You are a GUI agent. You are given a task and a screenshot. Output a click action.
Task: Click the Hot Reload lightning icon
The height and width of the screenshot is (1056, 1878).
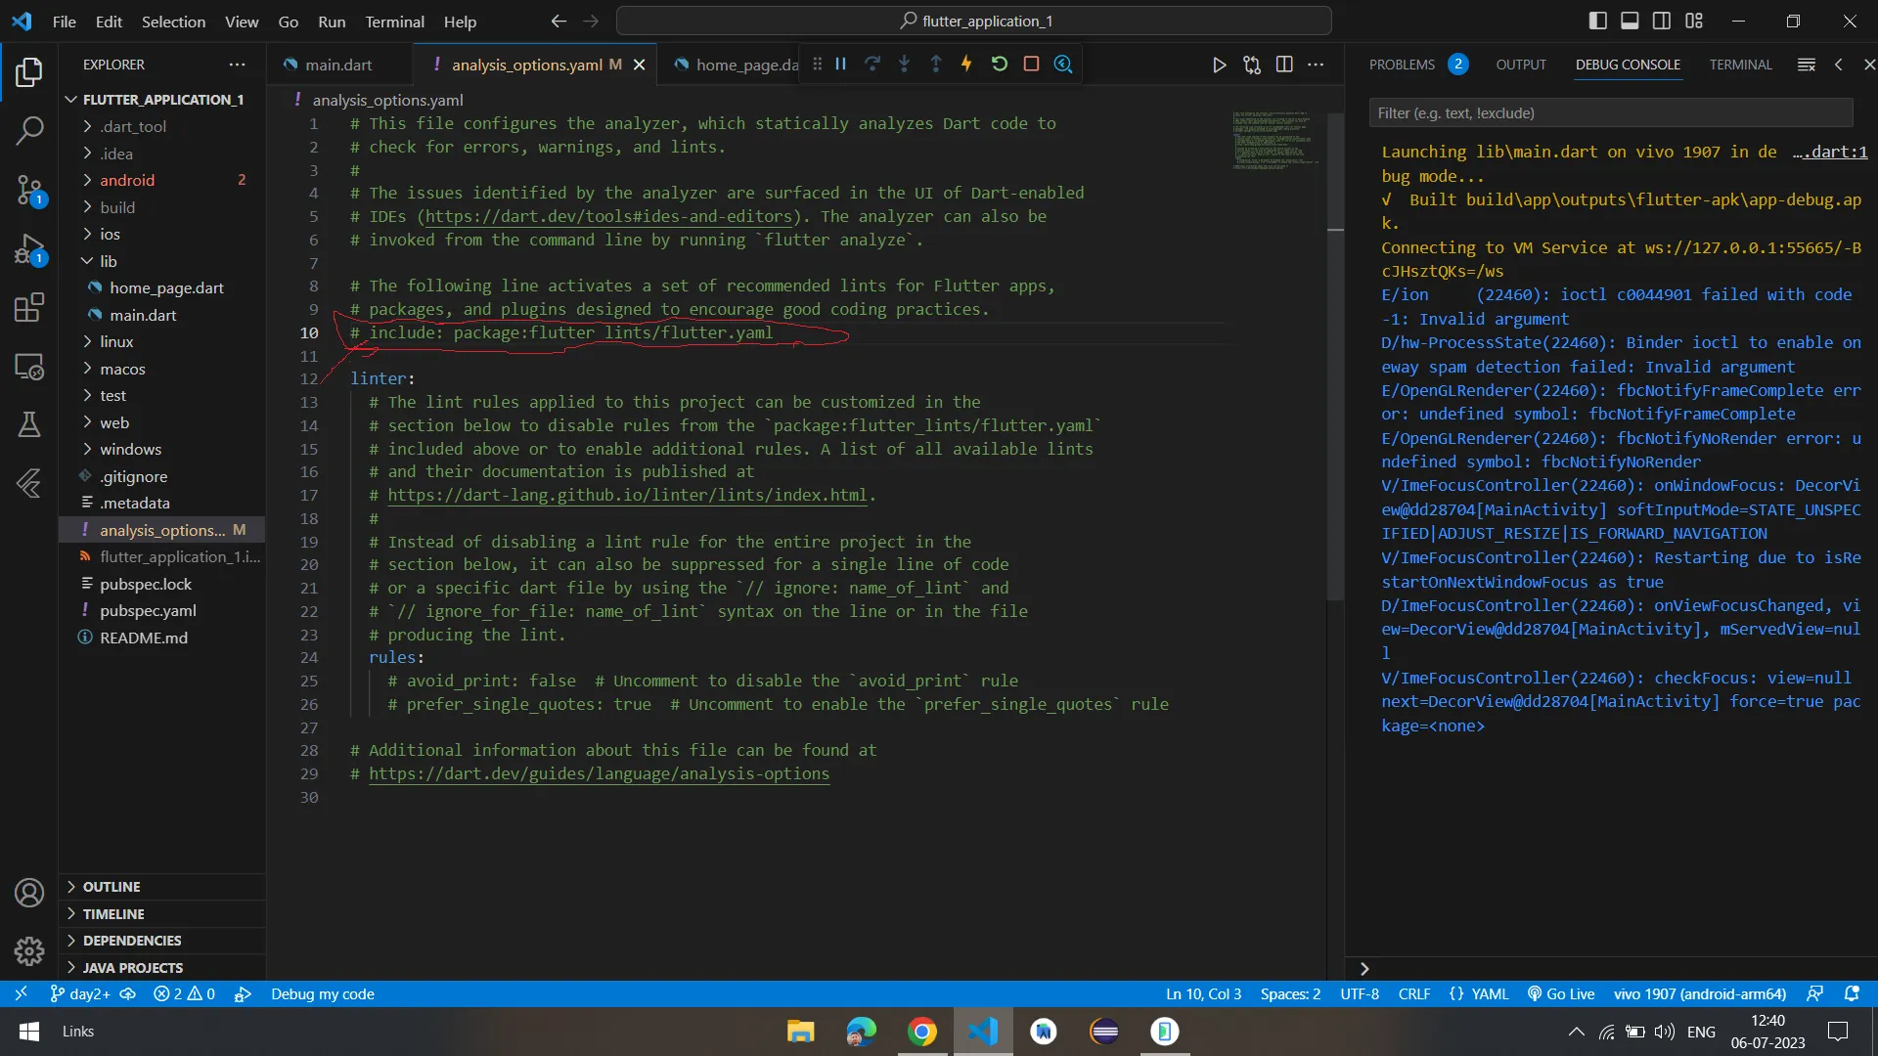pyautogui.click(x=966, y=64)
